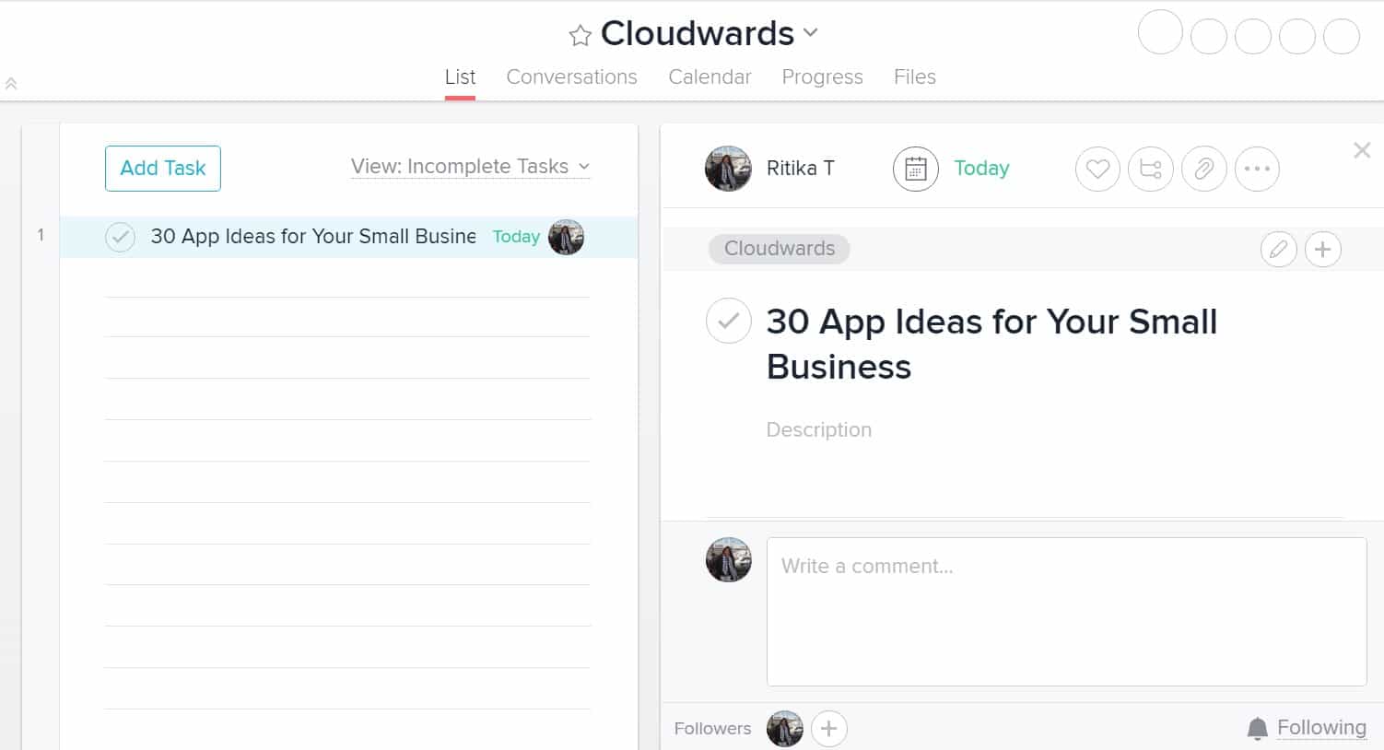Switch to the List tab
This screenshot has width=1384, height=750.
coord(460,77)
